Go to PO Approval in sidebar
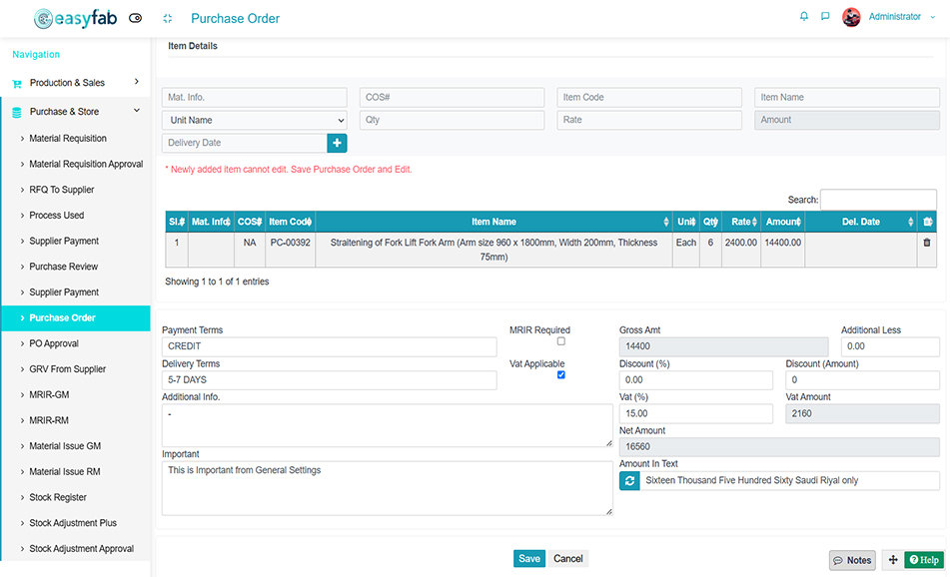Image resolution: width=950 pixels, height=577 pixels. (54, 343)
